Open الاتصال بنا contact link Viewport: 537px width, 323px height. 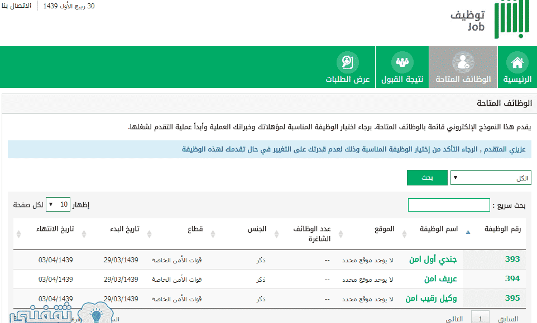pos(16,6)
